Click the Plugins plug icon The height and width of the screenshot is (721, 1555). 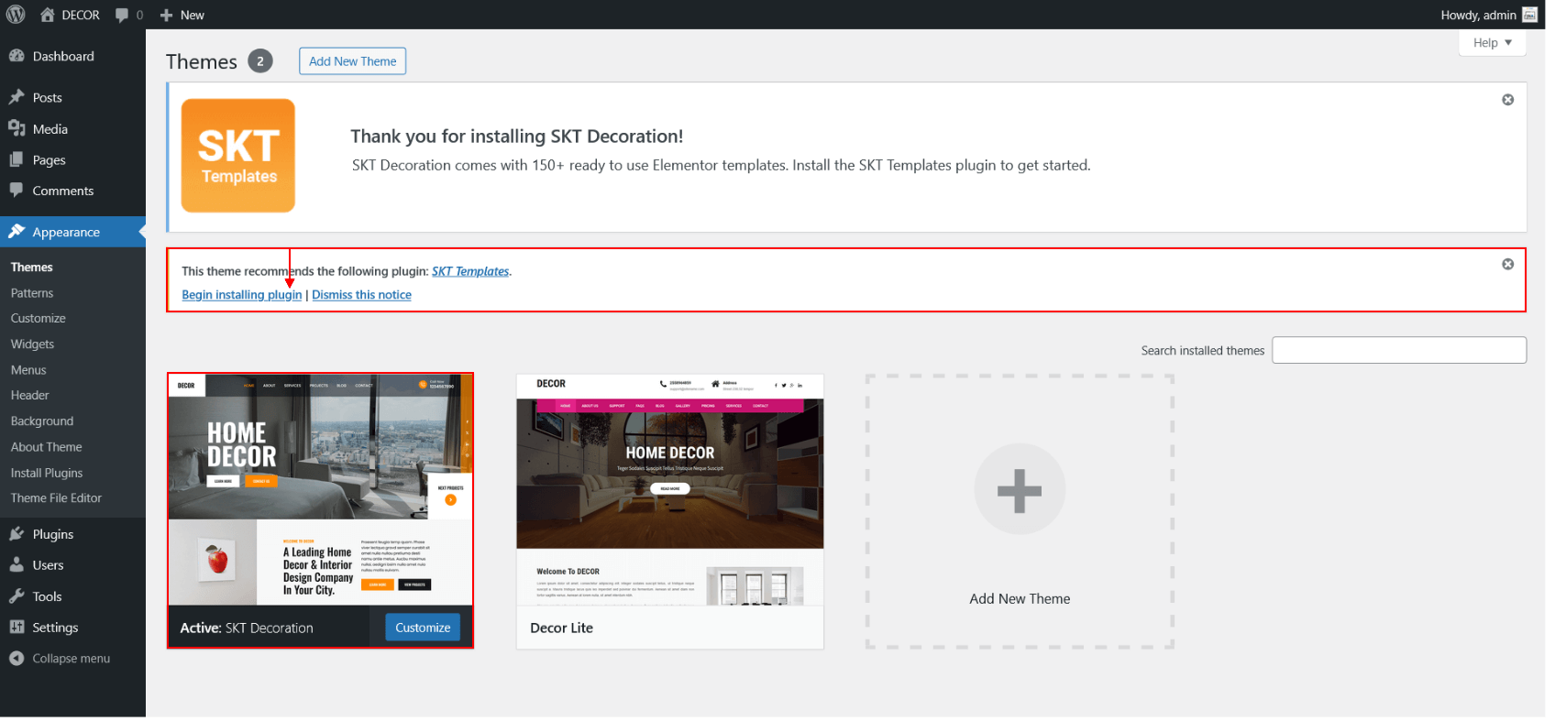[17, 534]
